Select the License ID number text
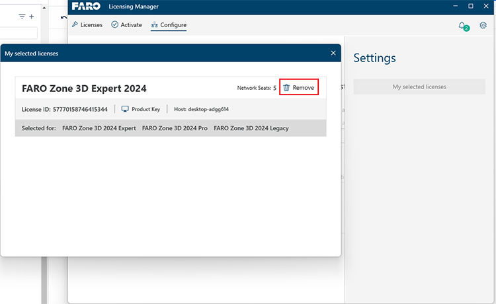496x304 pixels. click(x=79, y=109)
